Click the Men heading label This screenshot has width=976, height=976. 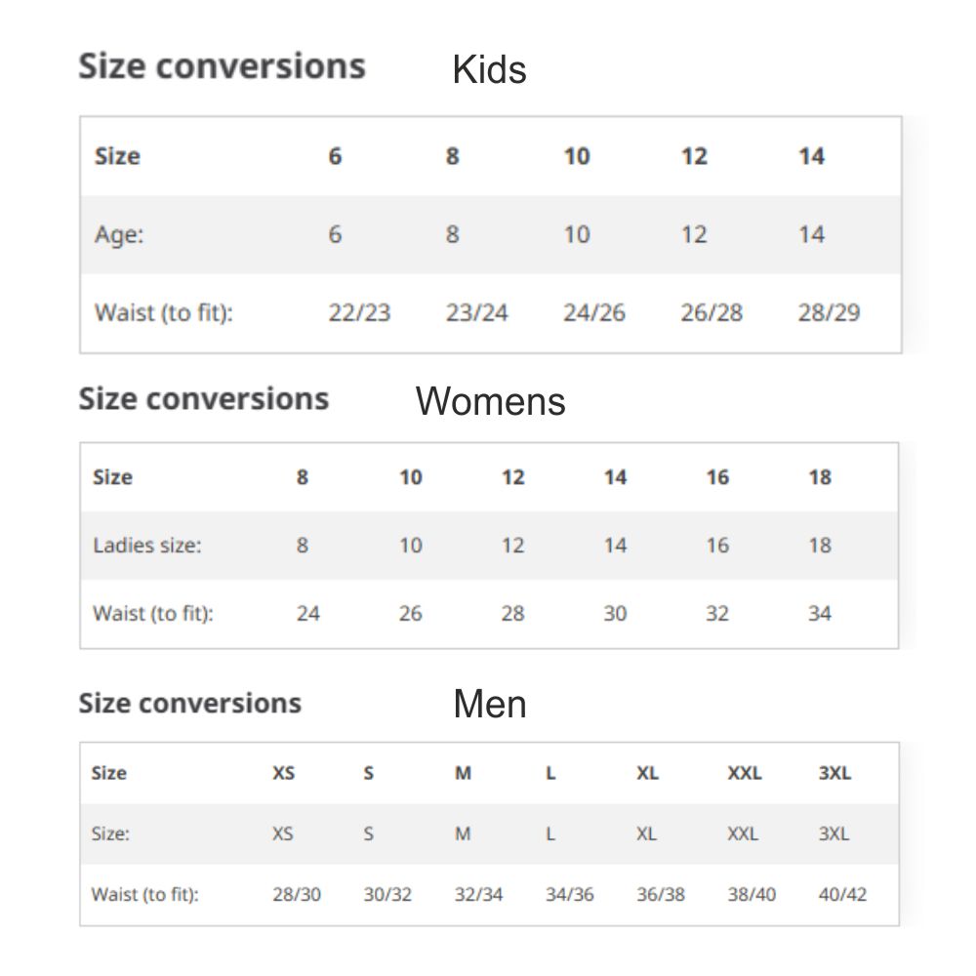[489, 705]
